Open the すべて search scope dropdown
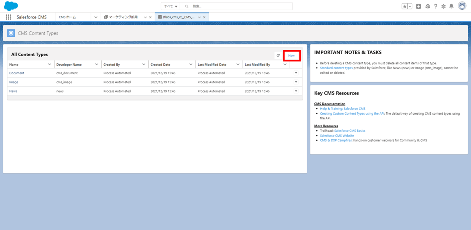This screenshot has height=230, width=471. pos(171,6)
